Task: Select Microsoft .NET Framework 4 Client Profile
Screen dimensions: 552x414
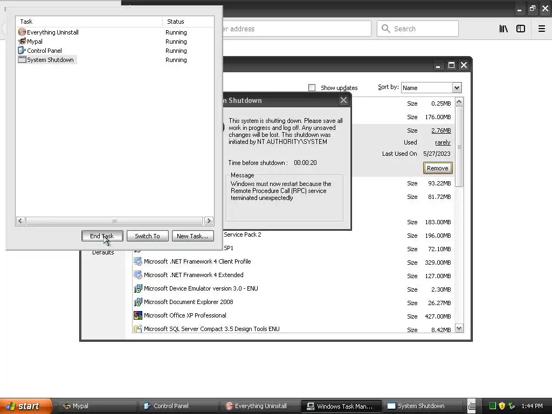Action: point(197,261)
